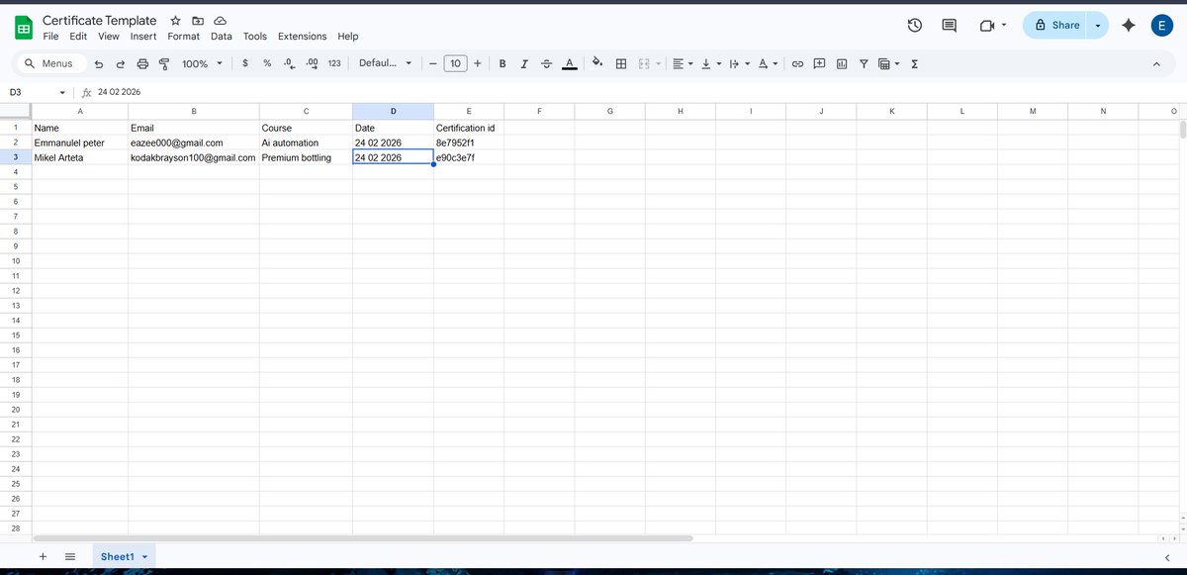Click the redo icon
Screen dimensions: 1187x575
click(x=121, y=63)
